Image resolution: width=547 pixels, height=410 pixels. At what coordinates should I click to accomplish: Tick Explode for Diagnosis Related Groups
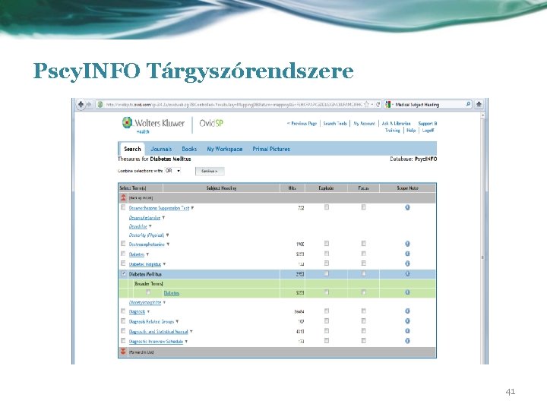(327, 320)
